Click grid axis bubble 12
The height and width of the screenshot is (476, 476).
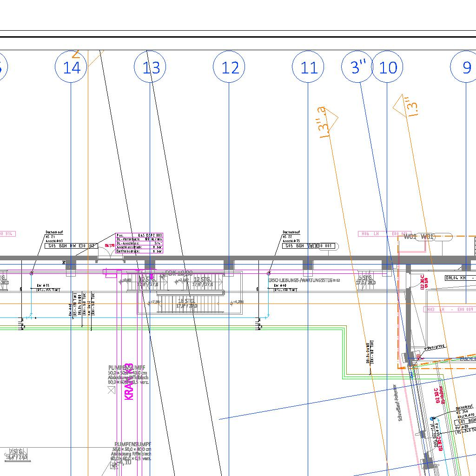[229, 67]
